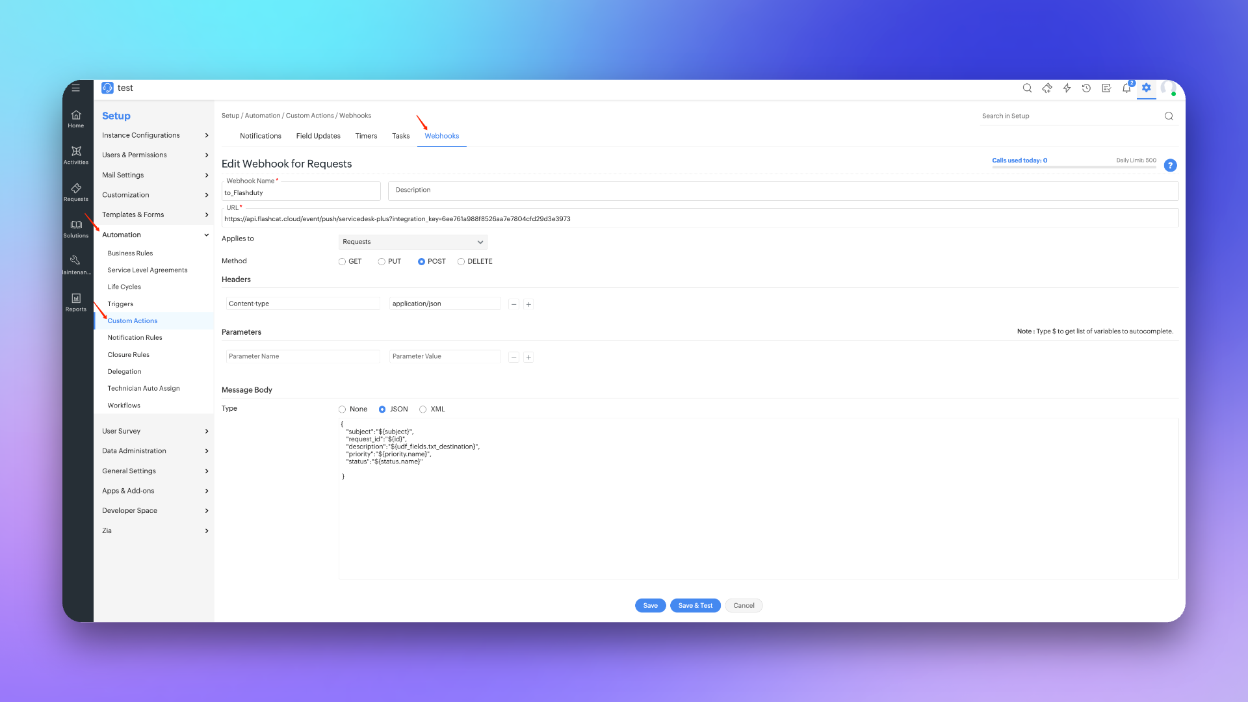Click the notifications bell icon

tap(1126, 88)
